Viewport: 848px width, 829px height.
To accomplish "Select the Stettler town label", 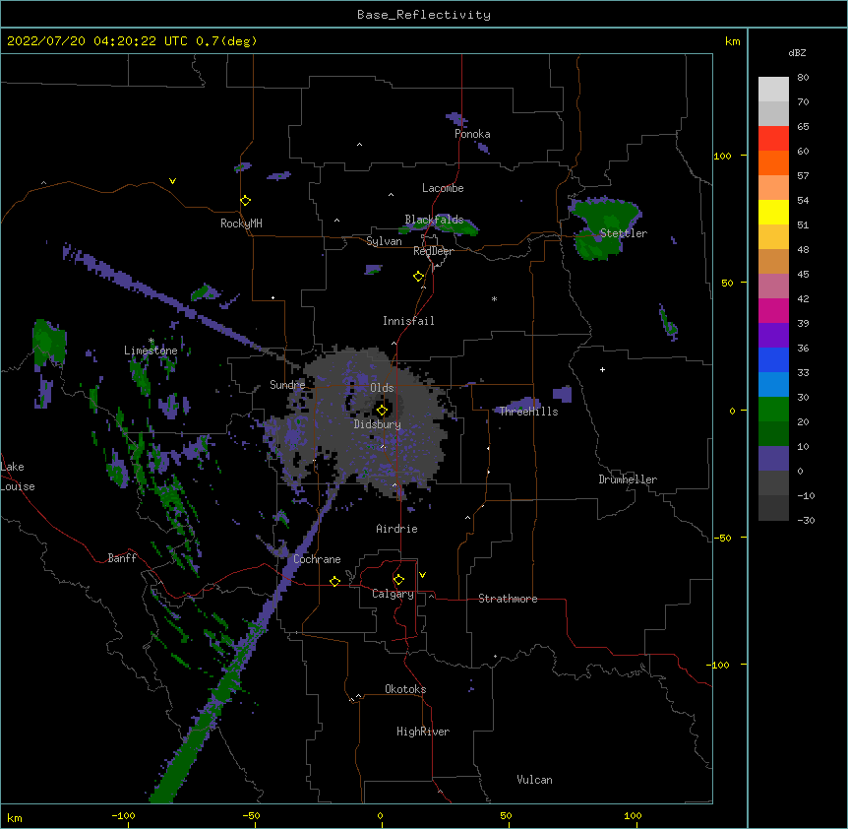I will (624, 233).
